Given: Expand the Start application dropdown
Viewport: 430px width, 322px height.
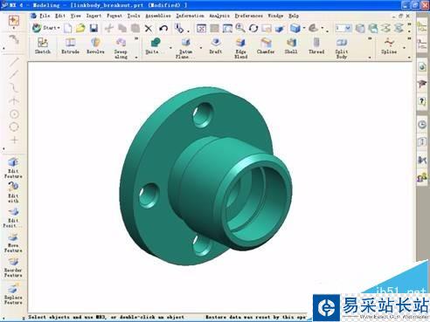Looking at the screenshot, I should pyautogui.click(x=46, y=28).
